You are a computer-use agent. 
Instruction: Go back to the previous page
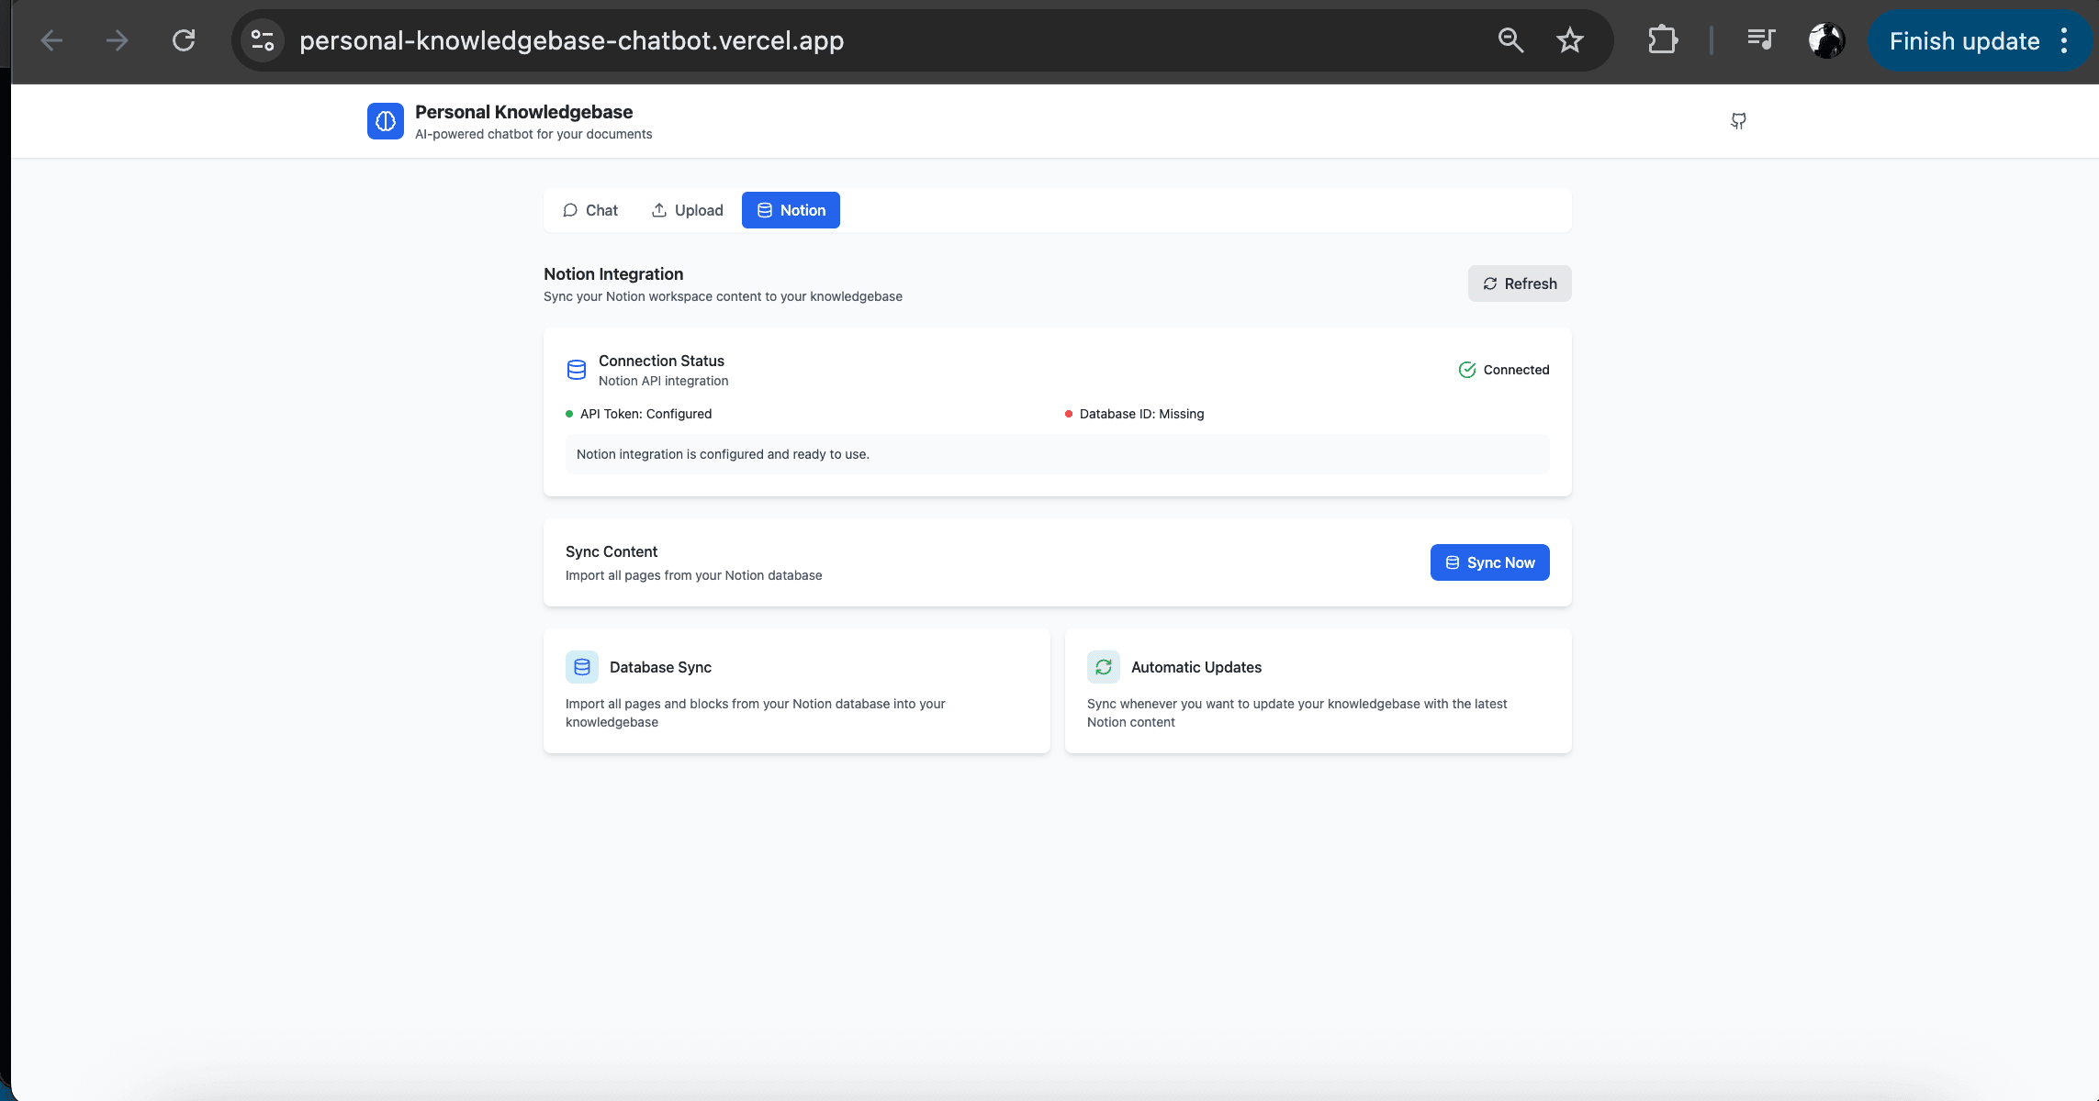52,40
